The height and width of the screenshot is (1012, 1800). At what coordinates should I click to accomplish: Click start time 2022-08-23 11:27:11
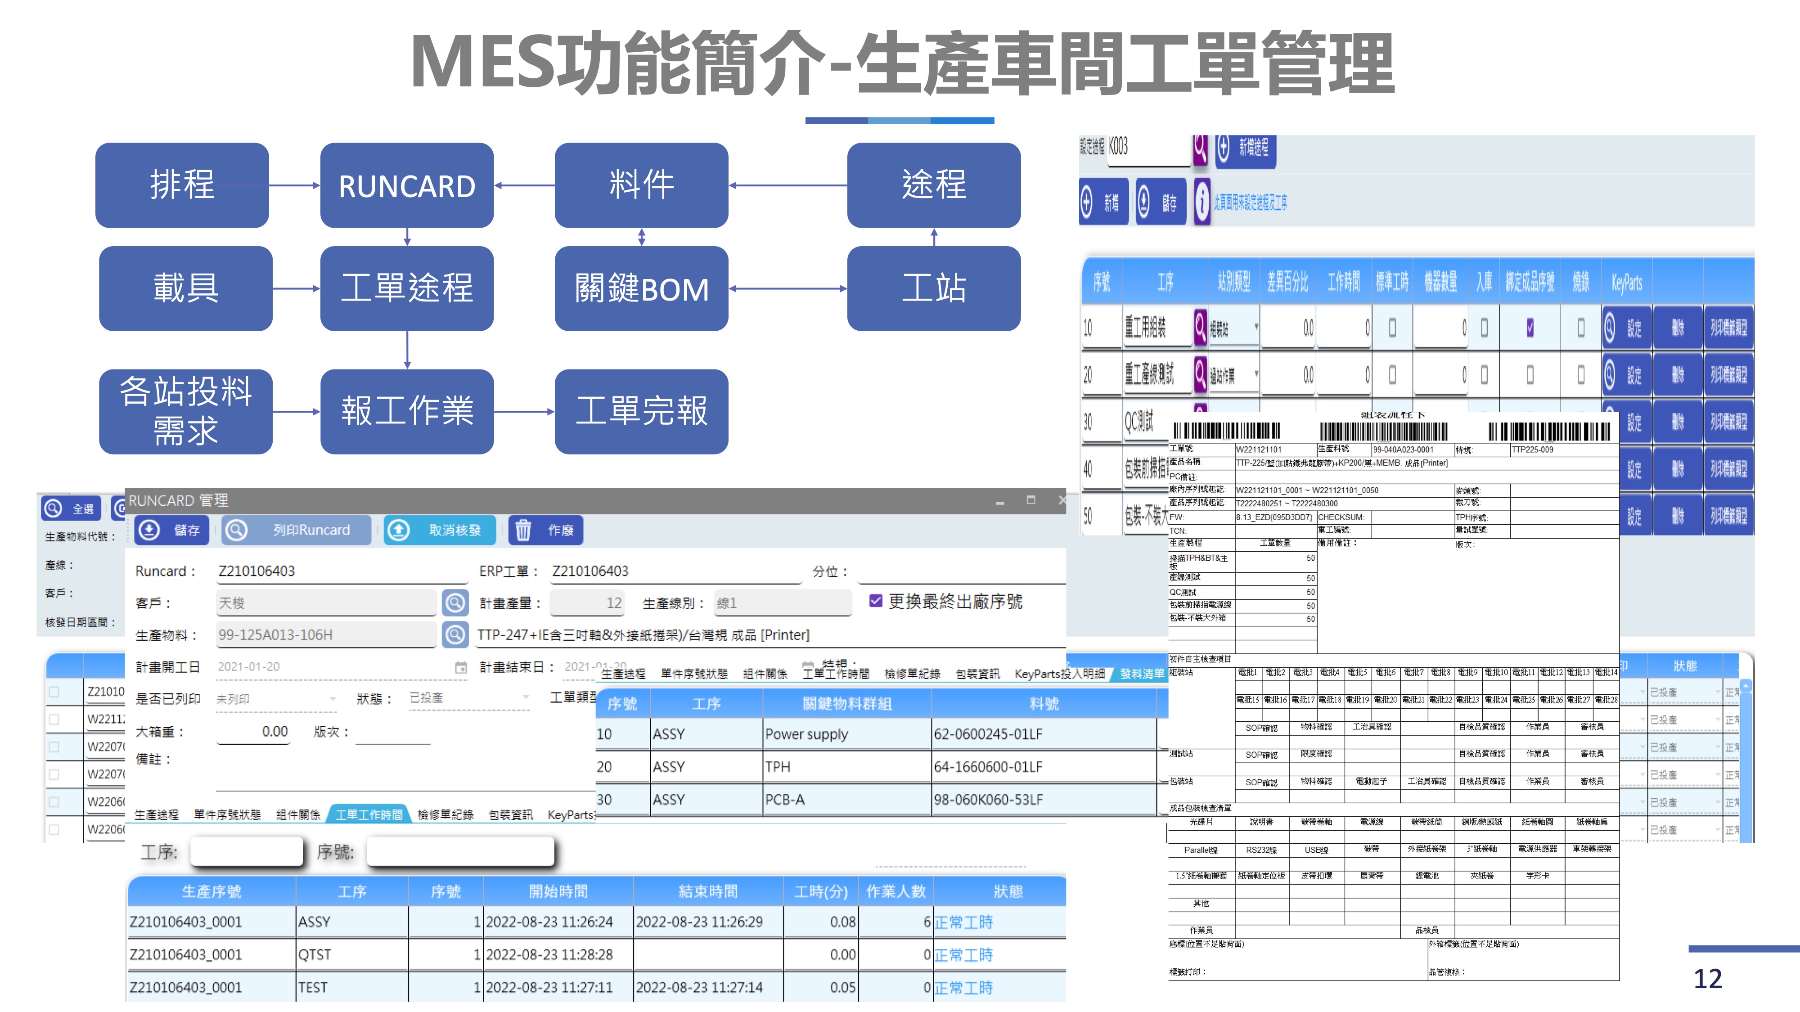click(x=549, y=988)
